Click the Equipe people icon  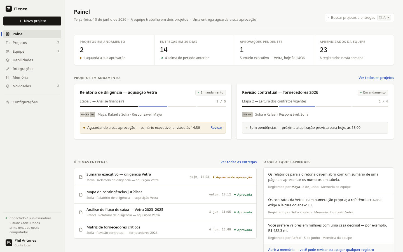[8, 52]
